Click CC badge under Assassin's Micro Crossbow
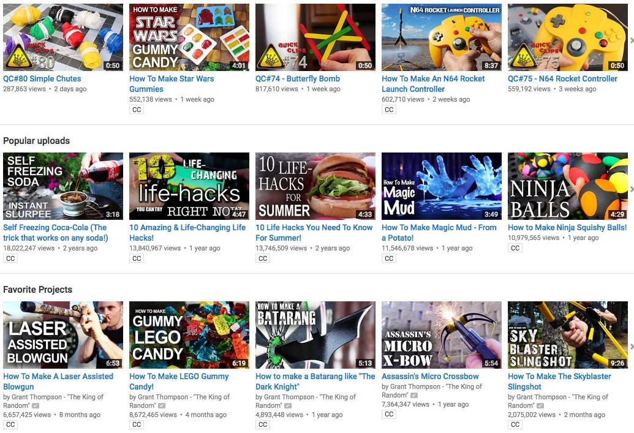634x433 pixels. click(x=389, y=414)
